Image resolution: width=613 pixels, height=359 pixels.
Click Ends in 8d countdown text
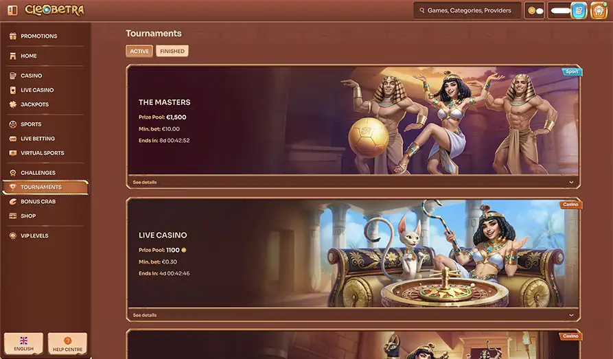164,141
